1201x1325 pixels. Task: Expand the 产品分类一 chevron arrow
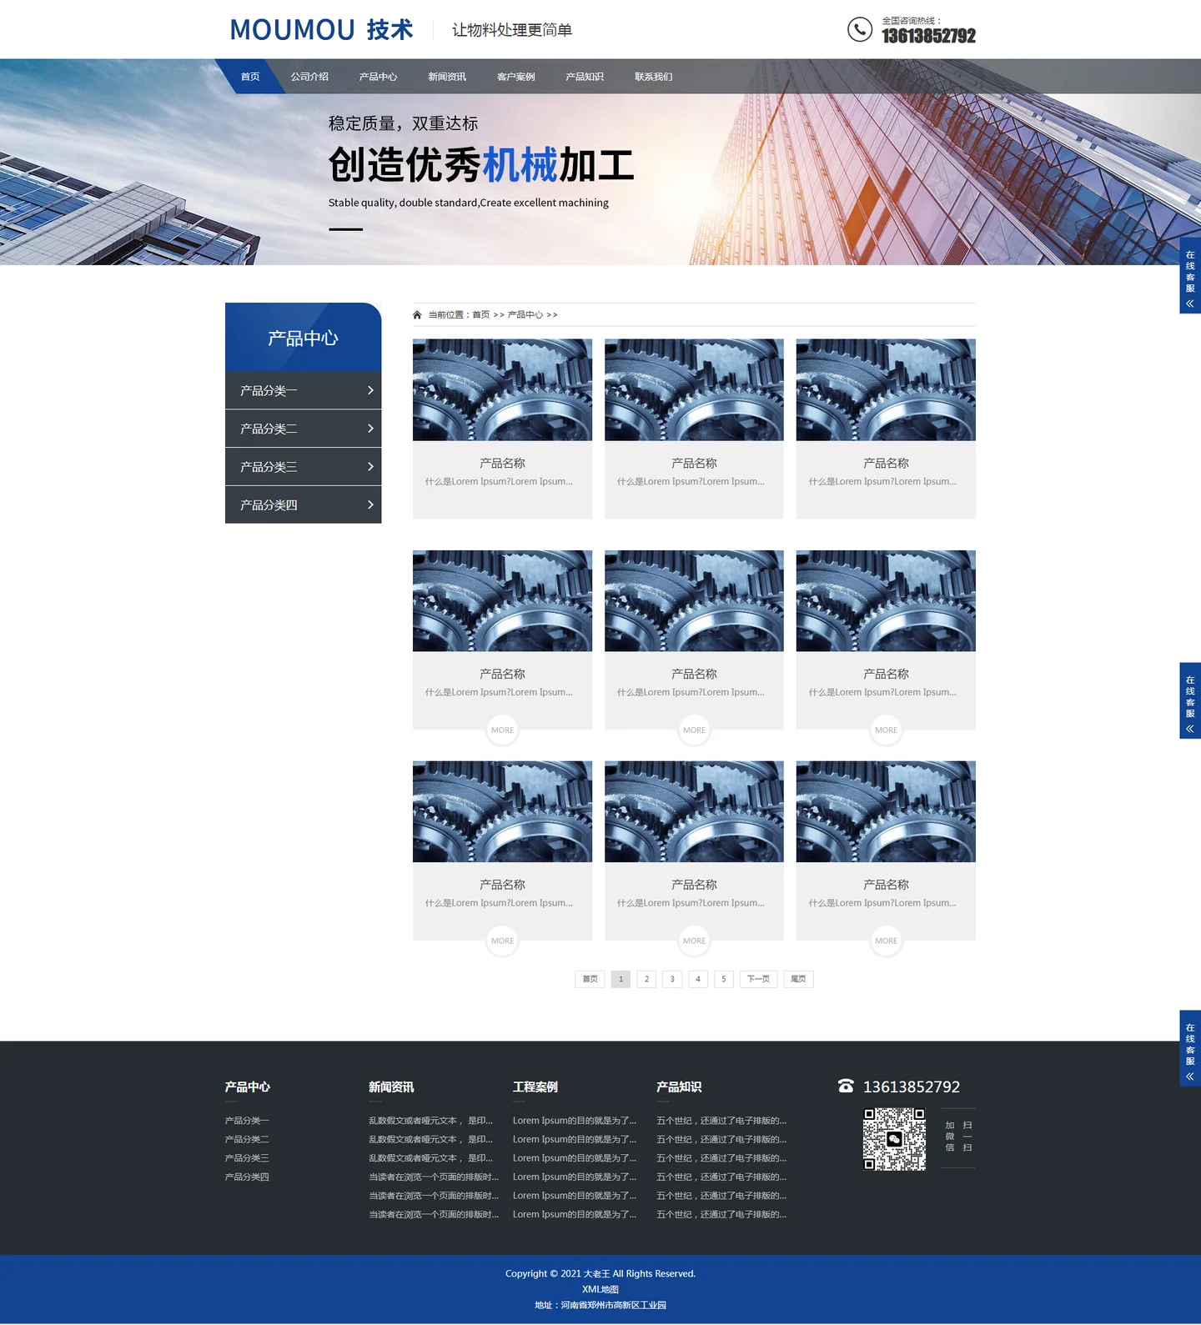point(370,390)
